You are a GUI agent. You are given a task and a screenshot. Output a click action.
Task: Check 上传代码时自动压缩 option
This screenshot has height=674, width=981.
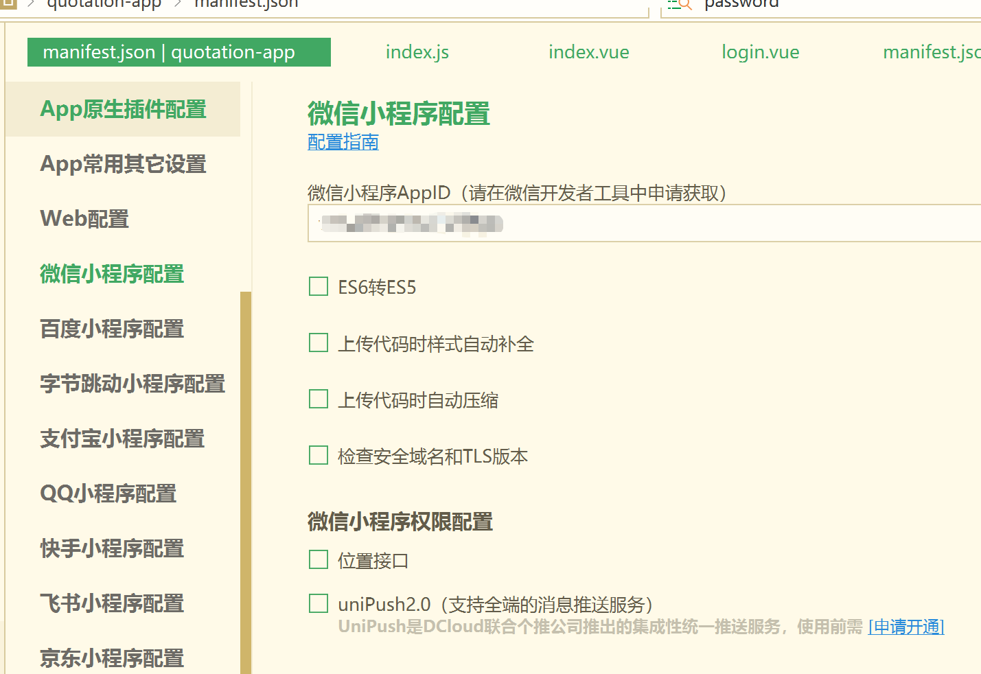(319, 399)
